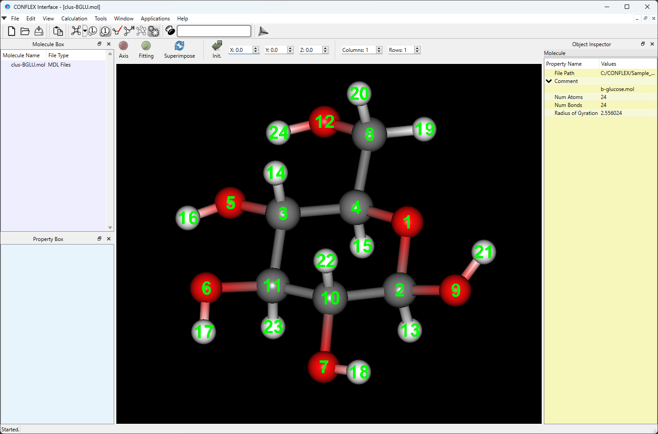Image resolution: width=658 pixels, height=434 pixels.
Task: Open the Applications menu
Action: [x=155, y=19]
